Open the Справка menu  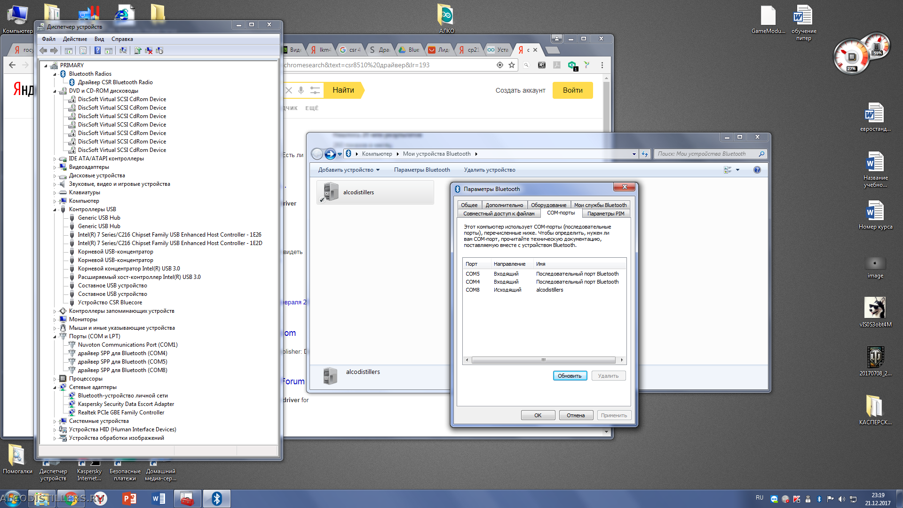(x=122, y=39)
